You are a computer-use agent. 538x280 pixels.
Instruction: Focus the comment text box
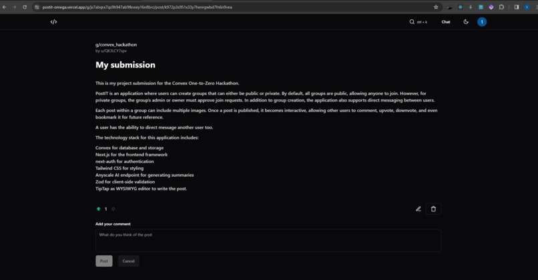pyautogui.click(x=268, y=241)
